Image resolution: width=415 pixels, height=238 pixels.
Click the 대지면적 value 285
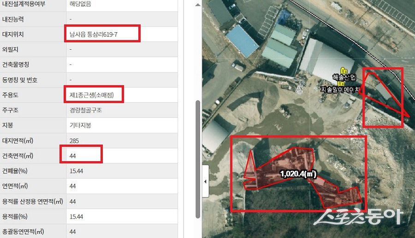[x=74, y=141]
